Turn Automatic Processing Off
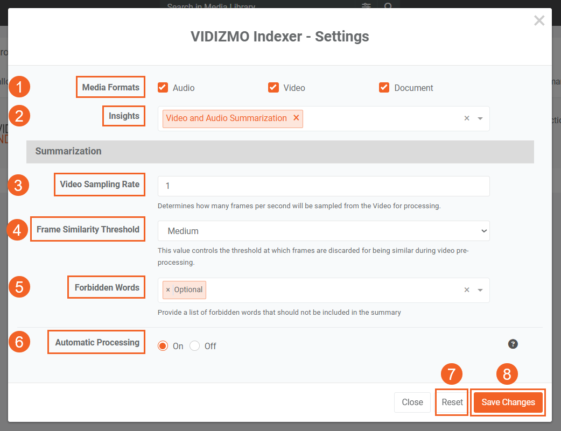 [x=195, y=346]
